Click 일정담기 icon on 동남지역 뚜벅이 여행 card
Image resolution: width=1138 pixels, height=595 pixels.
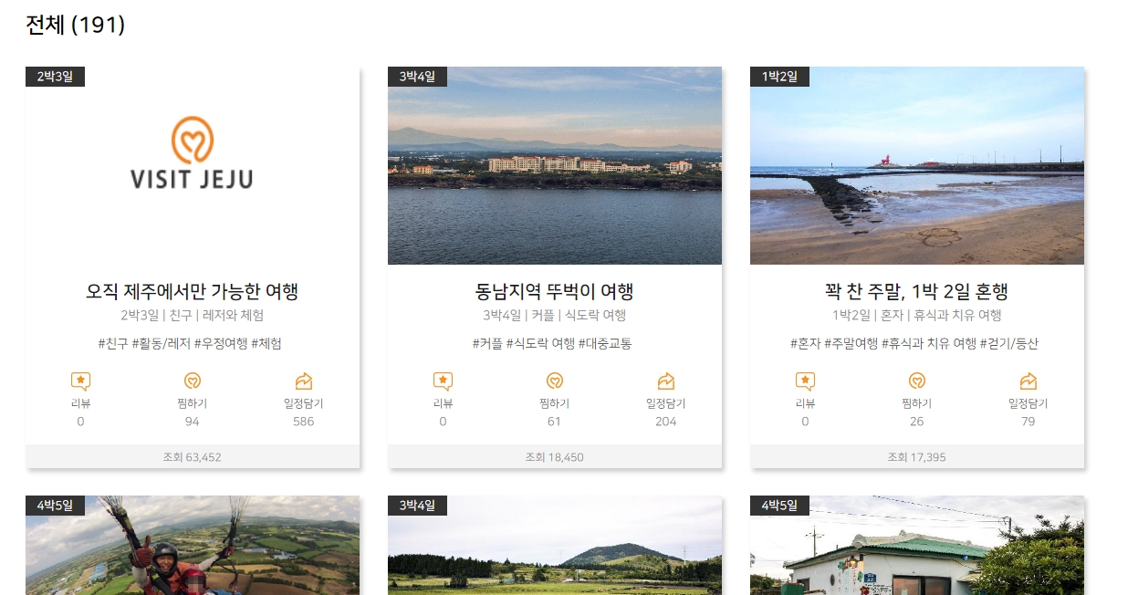tap(666, 381)
